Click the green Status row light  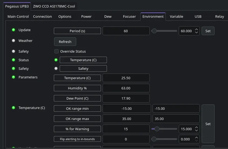click(13, 60)
